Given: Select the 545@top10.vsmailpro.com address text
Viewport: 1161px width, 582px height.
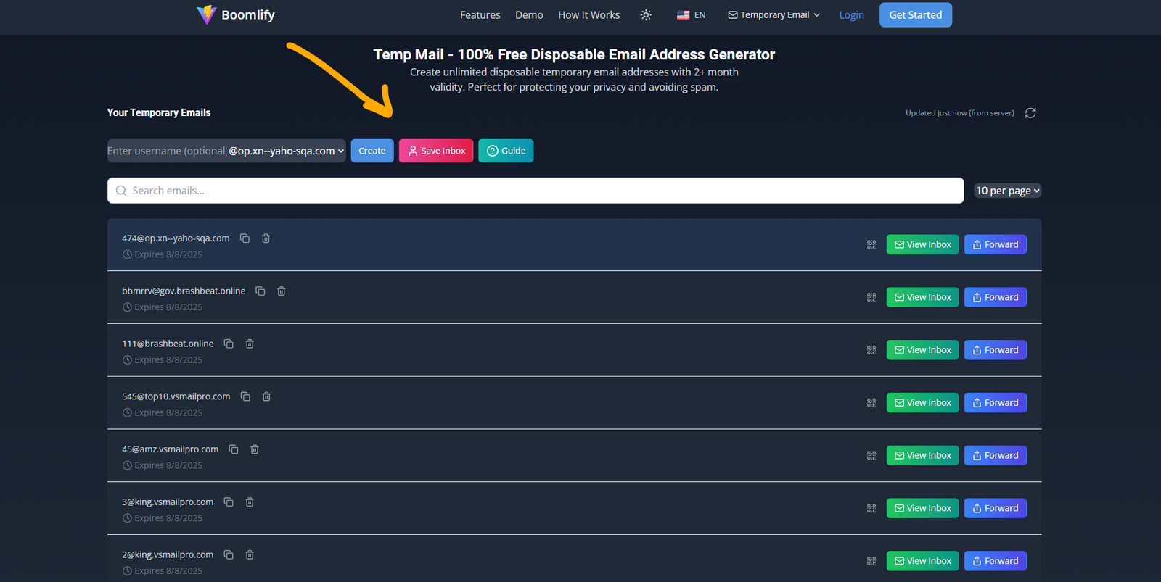Looking at the screenshot, I should click(176, 396).
